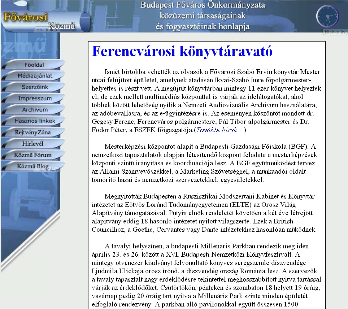
Task: Click the analog clock widget in header
Action: coord(327,17)
